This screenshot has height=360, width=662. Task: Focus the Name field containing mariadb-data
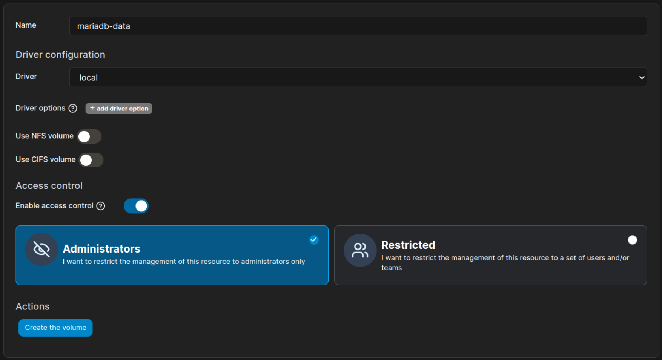358,26
